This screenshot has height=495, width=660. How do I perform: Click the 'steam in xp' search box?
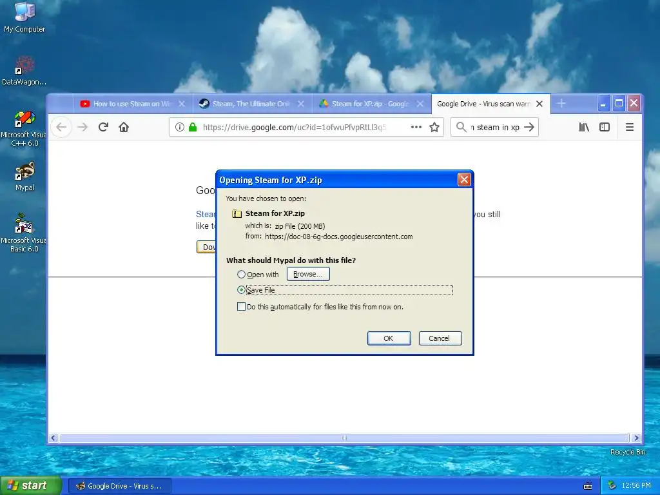click(x=494, y=127)
